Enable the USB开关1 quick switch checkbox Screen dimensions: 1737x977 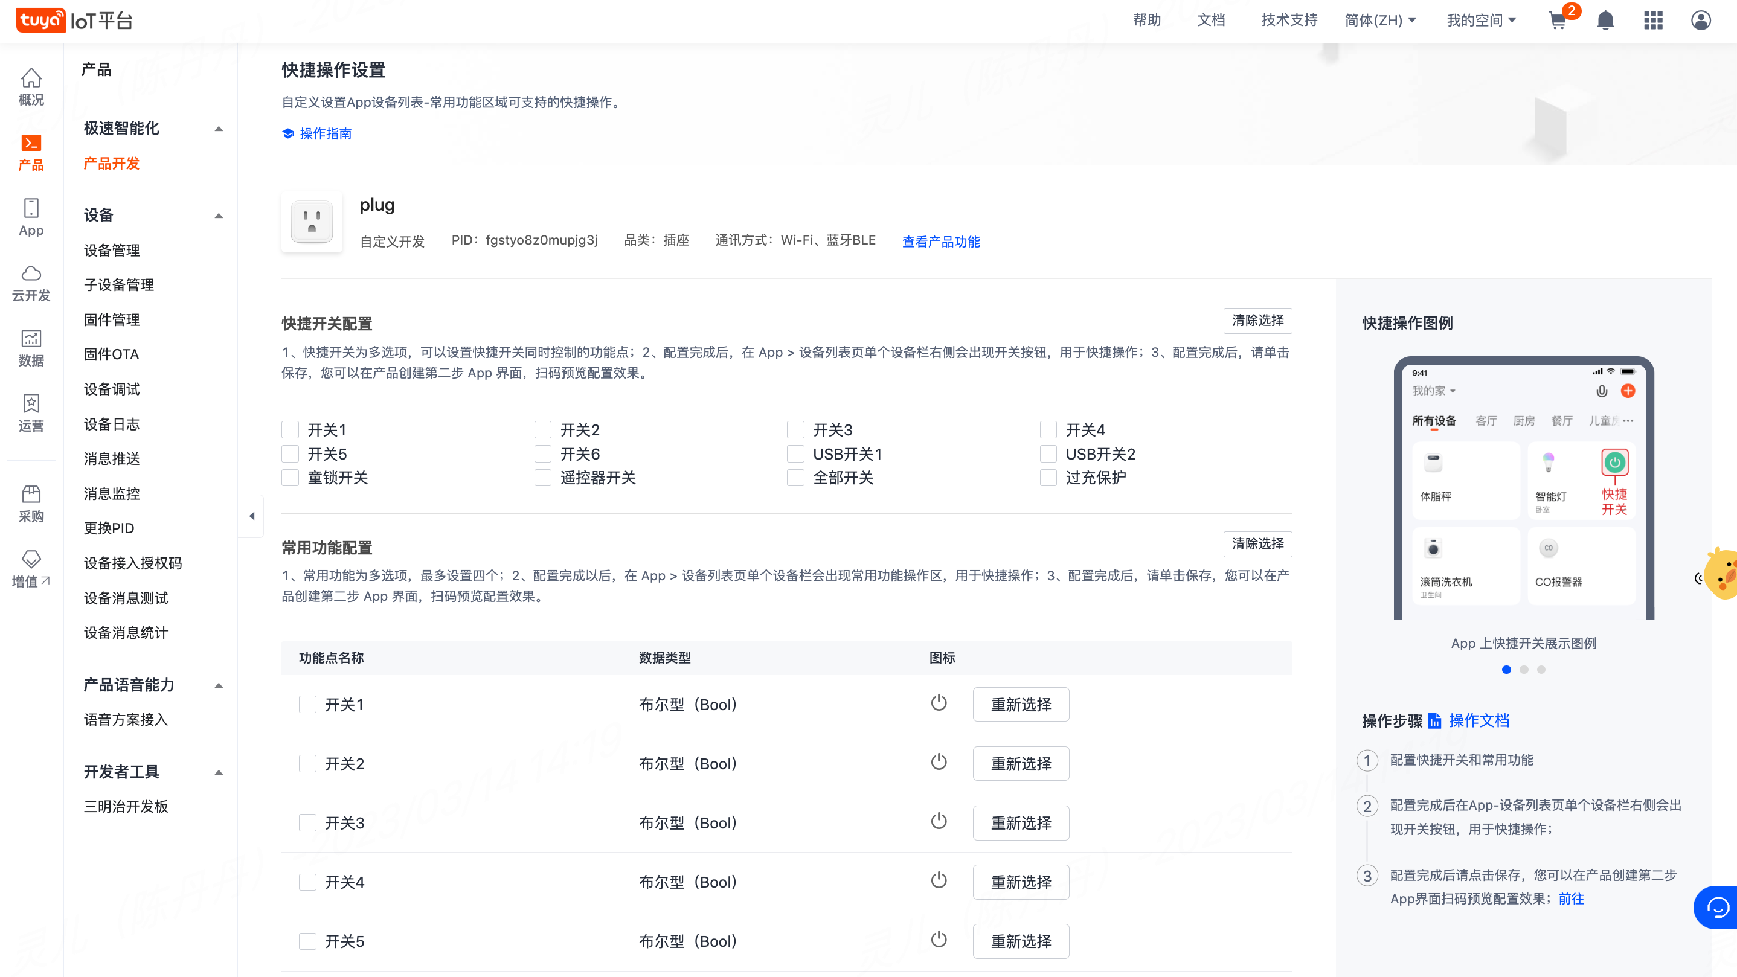click(795, 453)
